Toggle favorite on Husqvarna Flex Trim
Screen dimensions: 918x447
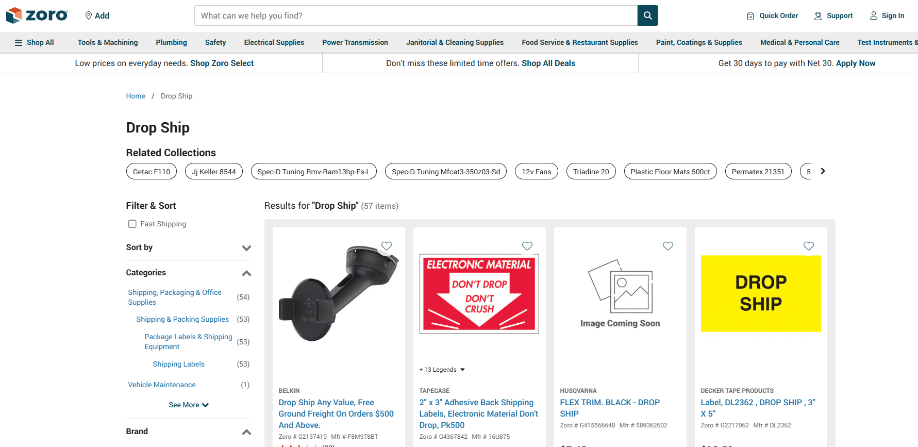tap(668, 246)
